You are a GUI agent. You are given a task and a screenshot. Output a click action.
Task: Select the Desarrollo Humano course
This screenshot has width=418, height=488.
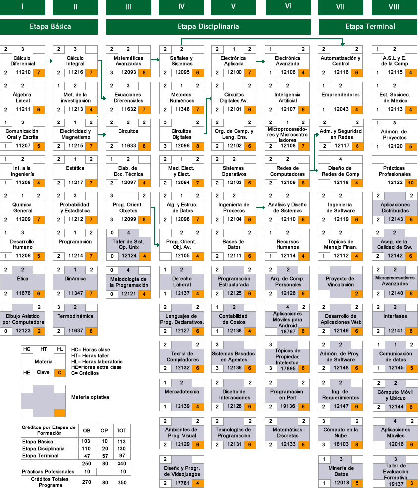point(22,245)
